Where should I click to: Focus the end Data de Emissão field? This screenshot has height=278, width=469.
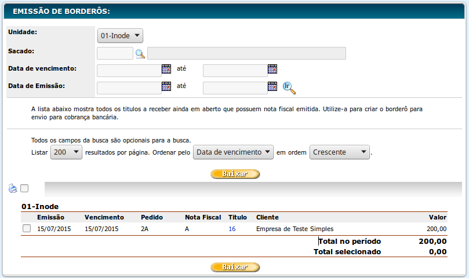click(x=235, y=88)
